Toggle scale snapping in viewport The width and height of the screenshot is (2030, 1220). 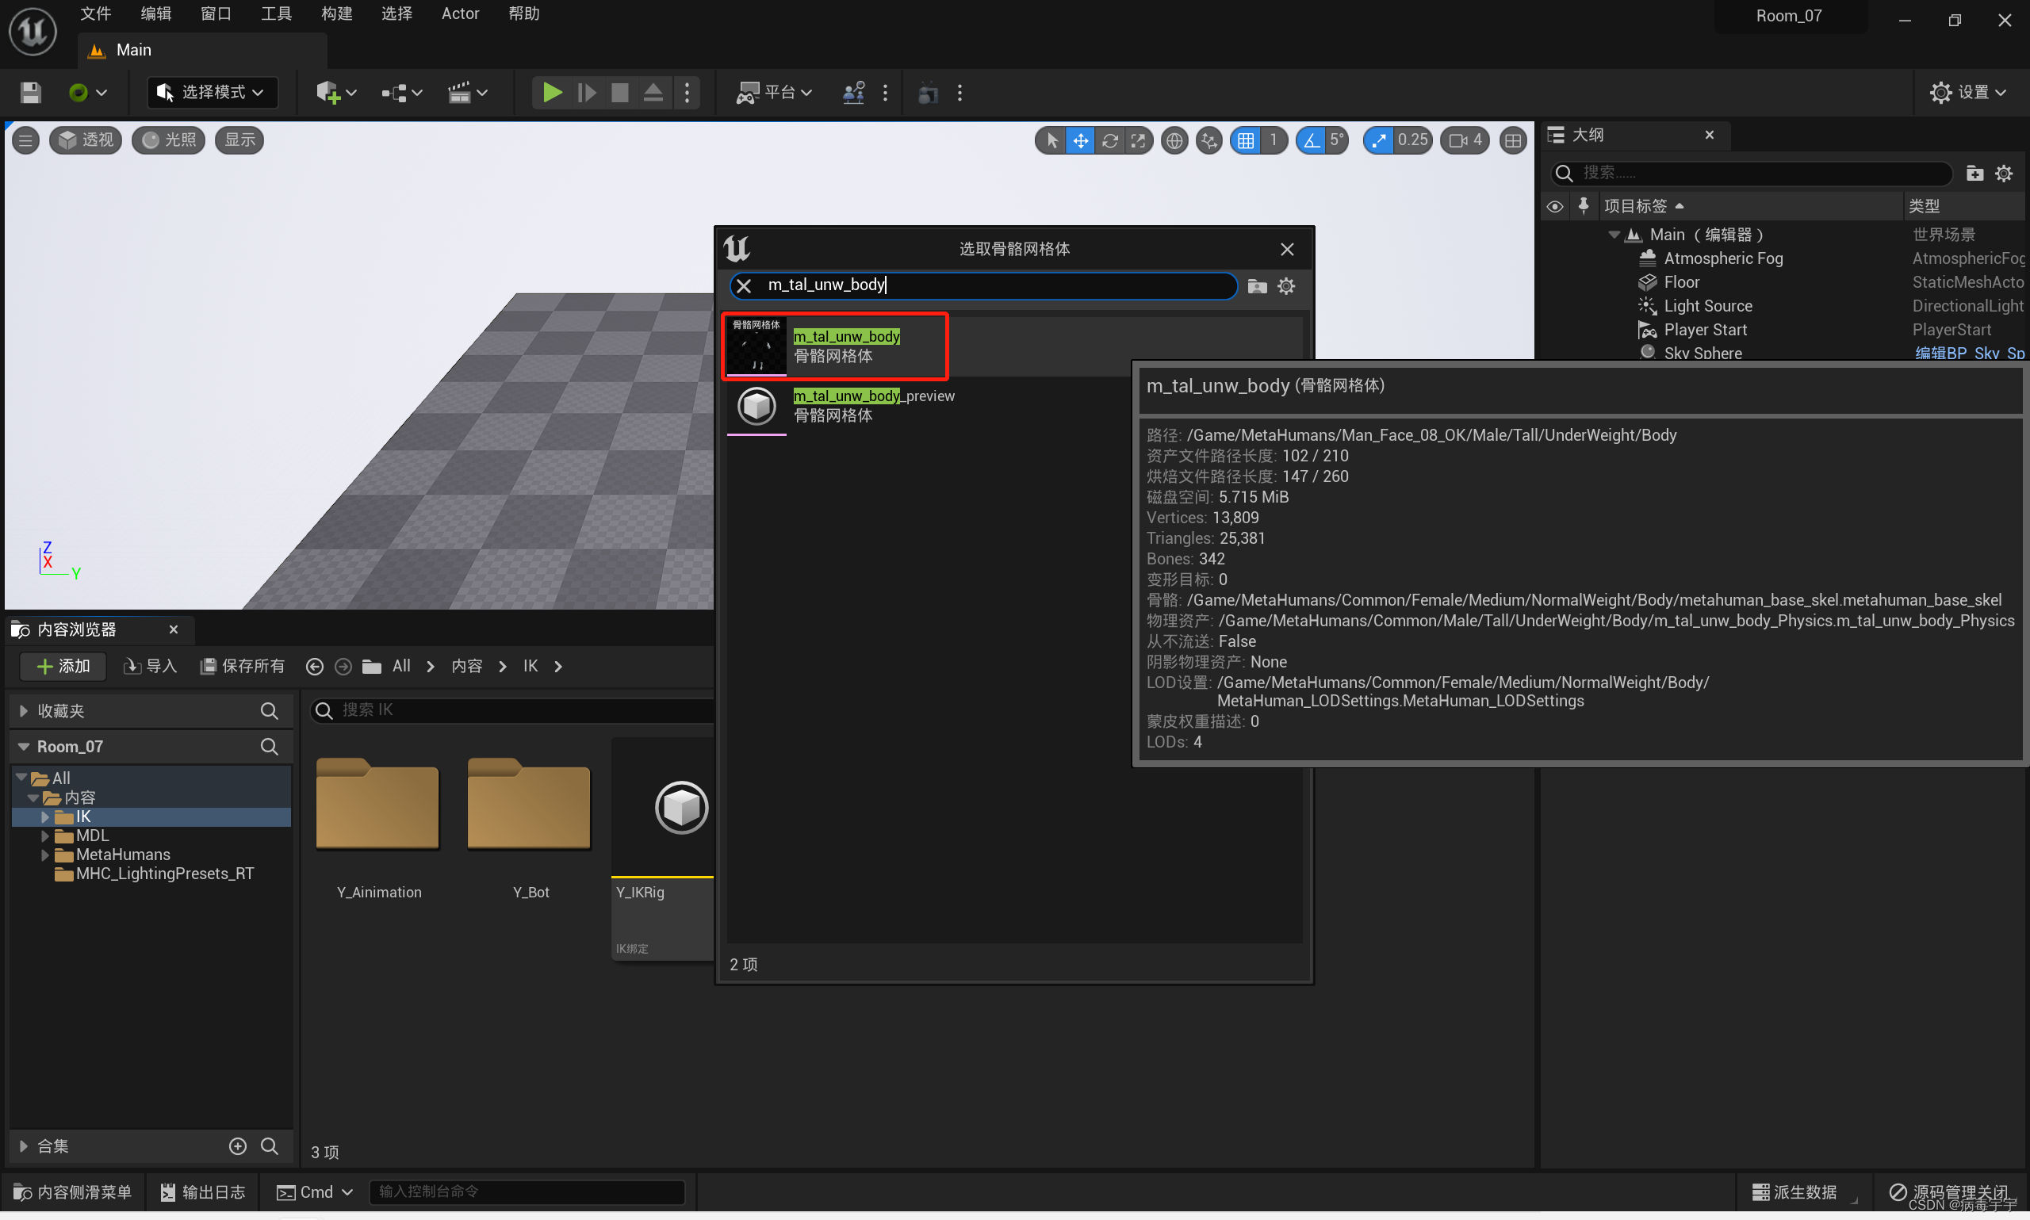[x=1379, y=140]
